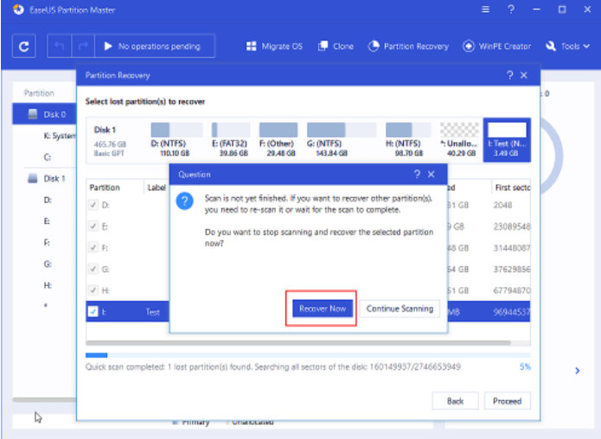This screenshot has height=439, width=601.
Task: Select C: under Disk 0 in sidebar
Action: pyautogui.click(x=48, y=157)
